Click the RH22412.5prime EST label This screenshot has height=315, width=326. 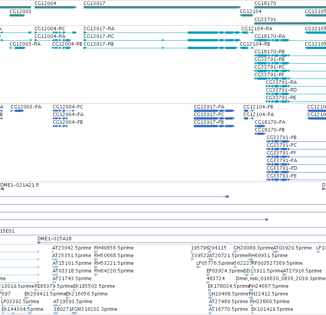coord(268,294)
